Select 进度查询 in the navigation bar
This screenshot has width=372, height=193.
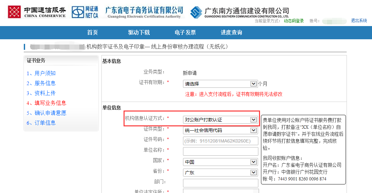click(231, 32)
